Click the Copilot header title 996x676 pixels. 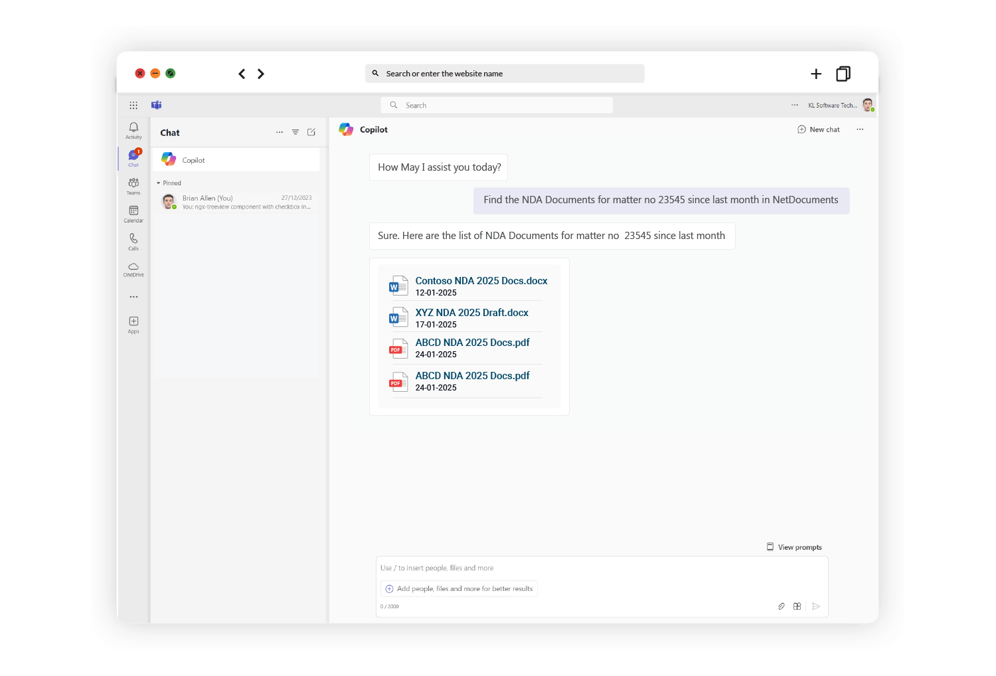pyautogui.click(x=374, y=129)
